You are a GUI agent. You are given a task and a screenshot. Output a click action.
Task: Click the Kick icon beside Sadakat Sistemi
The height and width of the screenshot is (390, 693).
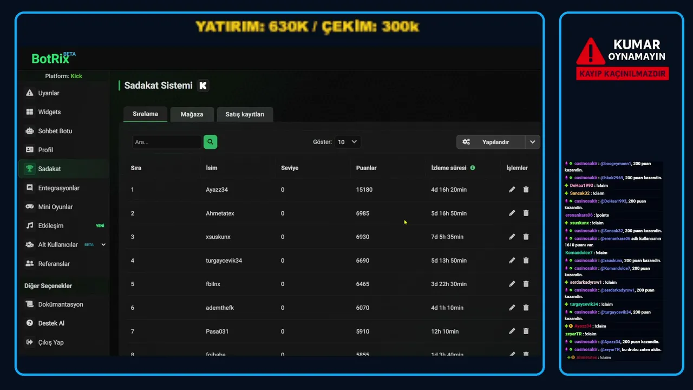(202, 86)
